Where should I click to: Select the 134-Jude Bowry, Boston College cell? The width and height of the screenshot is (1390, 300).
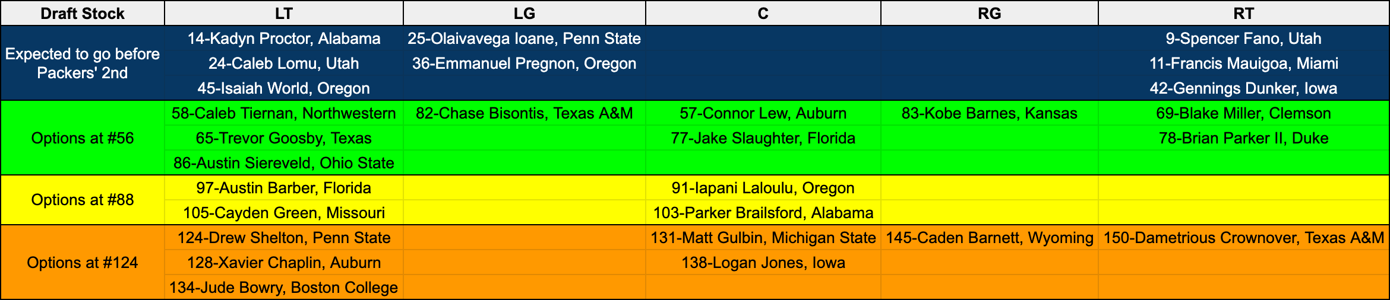pos(284,288)
